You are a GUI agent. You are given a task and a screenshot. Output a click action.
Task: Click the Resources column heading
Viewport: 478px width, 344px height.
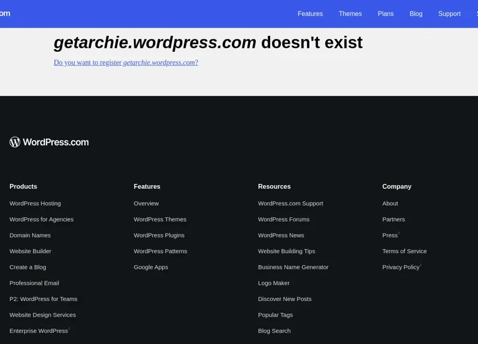tap(274, 186)
